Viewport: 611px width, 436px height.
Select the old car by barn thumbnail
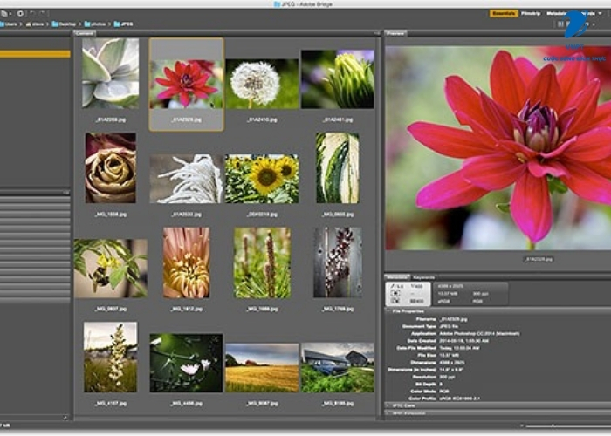point(338,367)
